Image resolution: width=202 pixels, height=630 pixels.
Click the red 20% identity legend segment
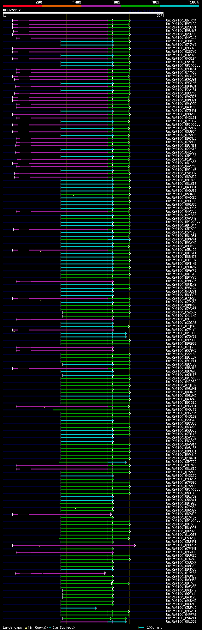pos(22,6)
